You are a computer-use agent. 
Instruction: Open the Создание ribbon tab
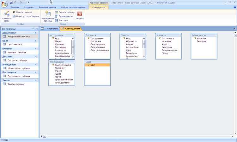coord(29,7)
